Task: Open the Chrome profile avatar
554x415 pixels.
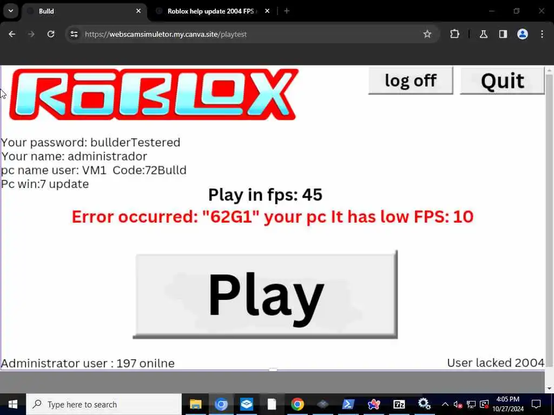Action: point(523,34)
